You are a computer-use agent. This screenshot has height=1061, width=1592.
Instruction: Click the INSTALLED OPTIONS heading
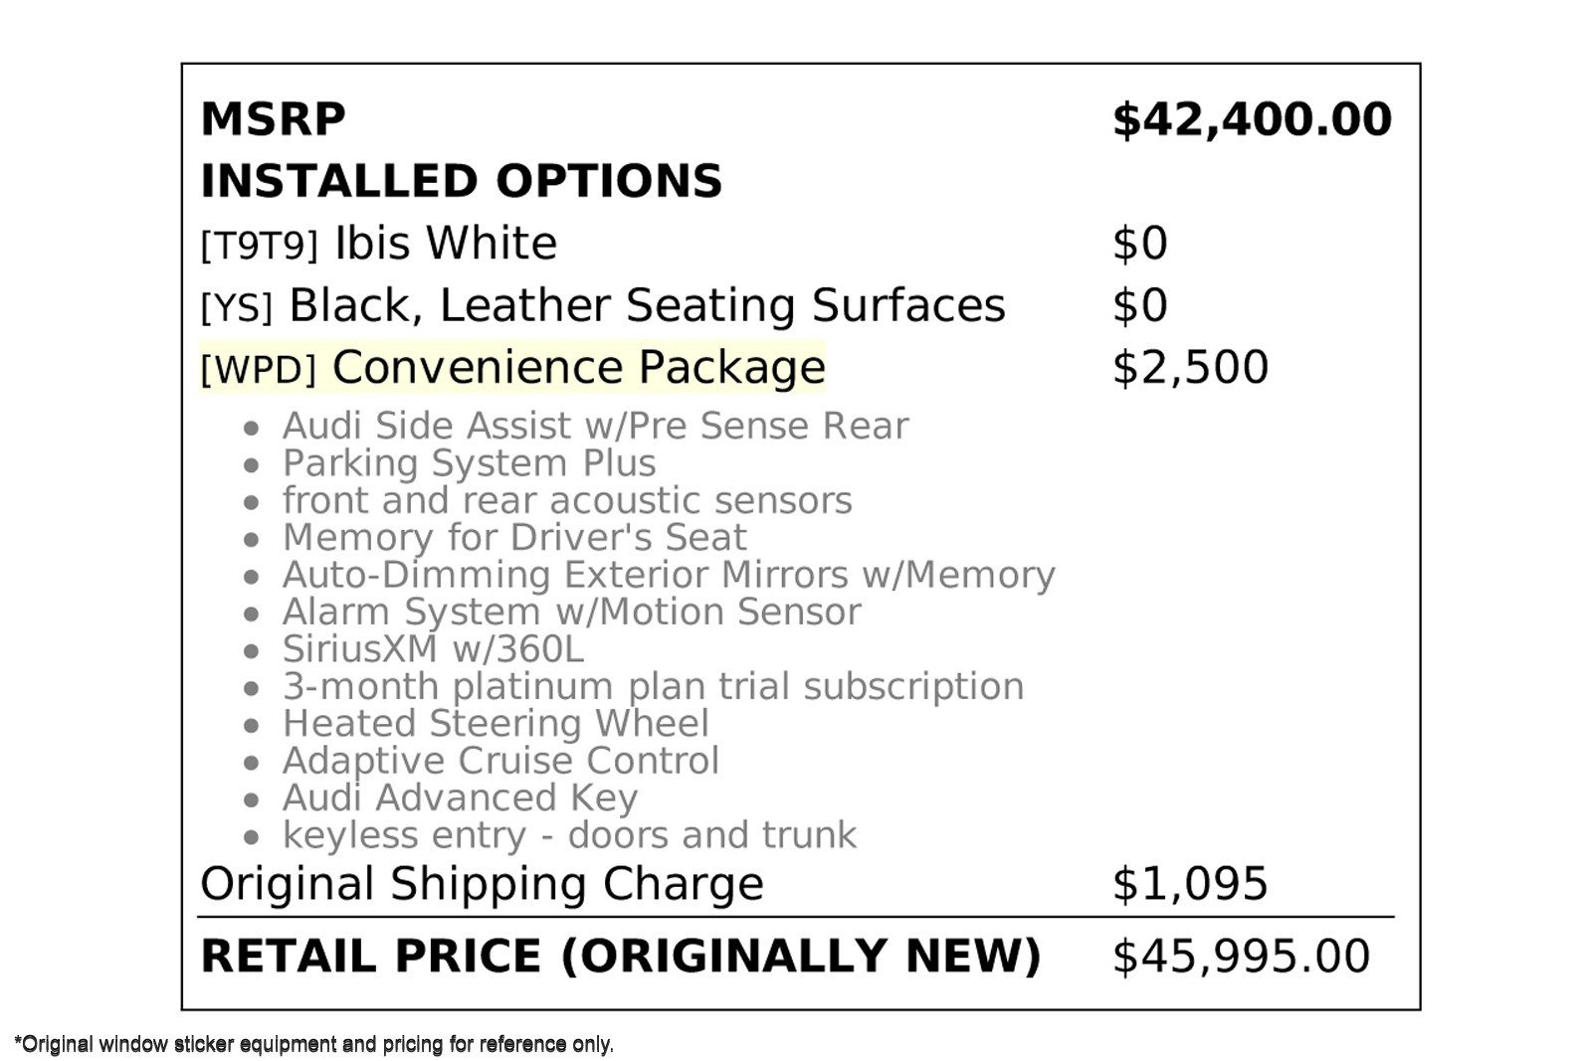click(x=461, y=181)
